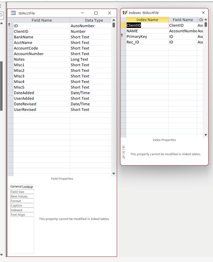Click the row selector for NAME index
Viewport: 213px width, 262px height.
(123, 31)
